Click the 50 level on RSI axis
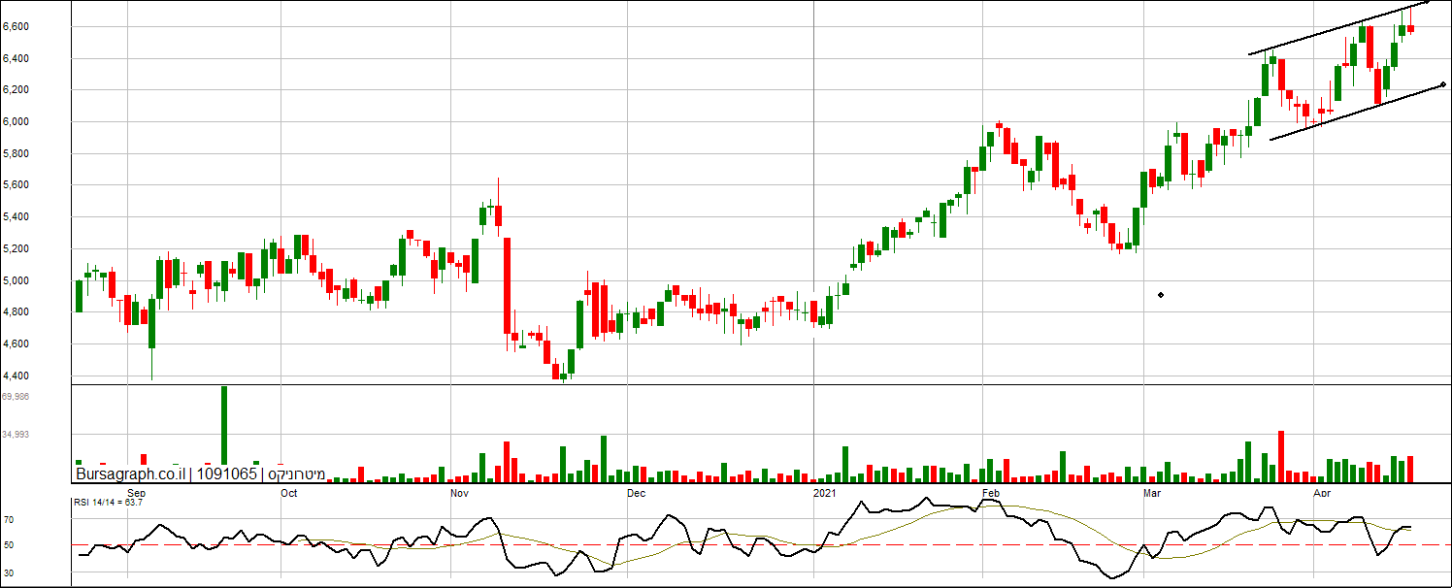 tap(9, 546)
